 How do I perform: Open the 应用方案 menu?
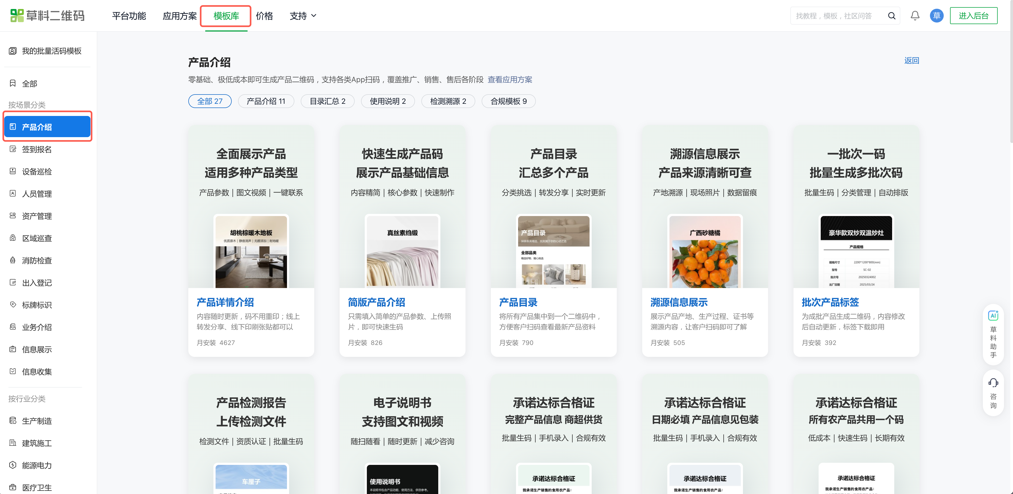180,16
